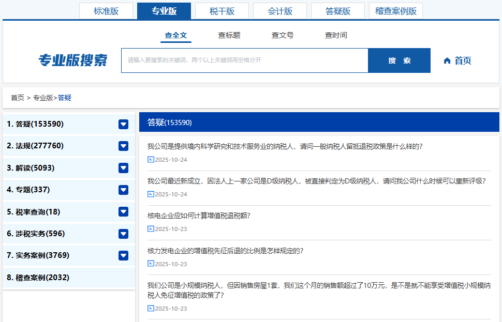Image resolution: width=502 pixels, height=322 pixels.
Task: Open the 税干版 tab
Action: [x=222, y=11]
